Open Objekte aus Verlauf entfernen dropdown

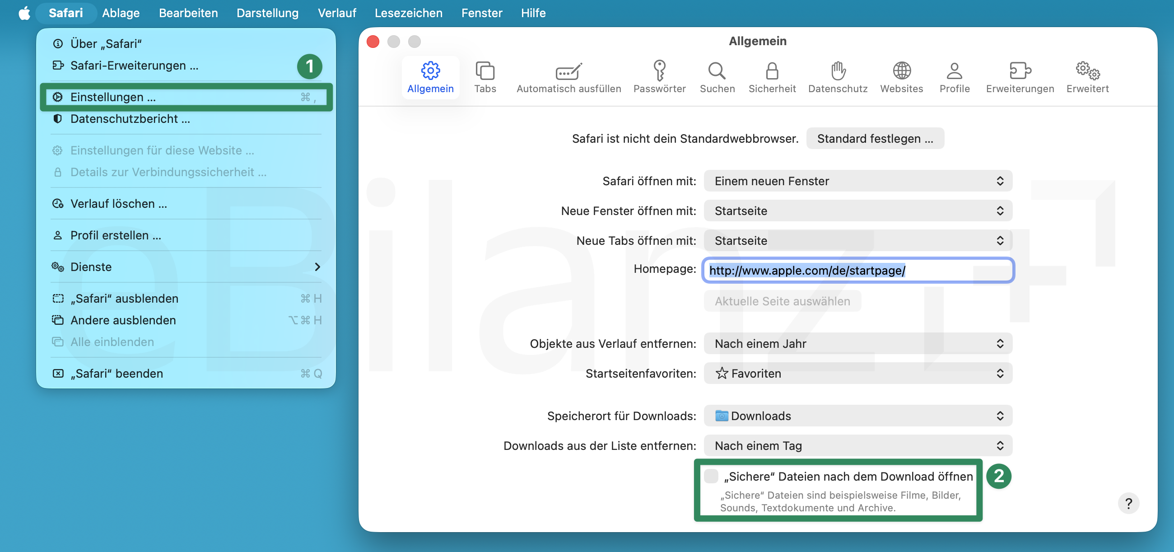coord(858,343)
